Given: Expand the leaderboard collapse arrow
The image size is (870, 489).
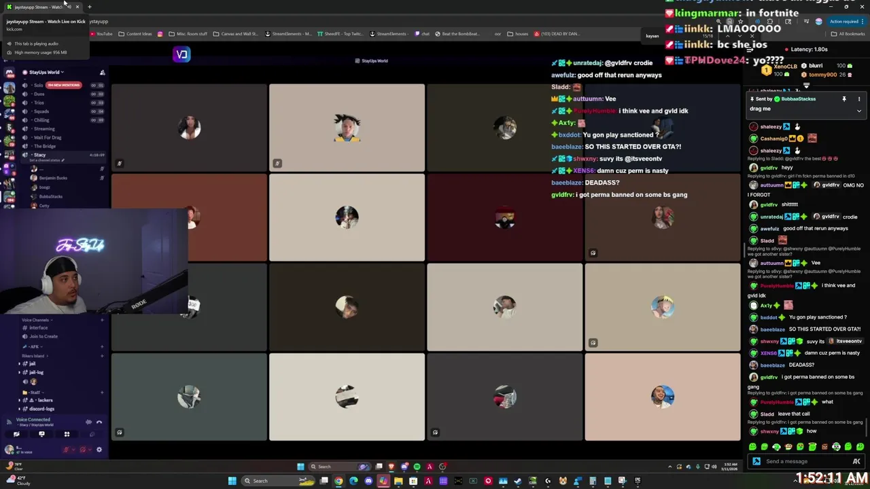Looking at the screenshot, I should click(x=806, y=86).
